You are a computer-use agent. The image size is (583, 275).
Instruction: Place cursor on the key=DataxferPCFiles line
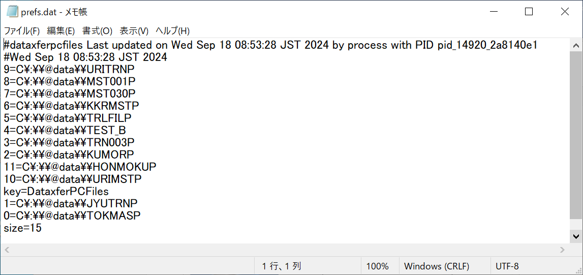pos(56,192)
